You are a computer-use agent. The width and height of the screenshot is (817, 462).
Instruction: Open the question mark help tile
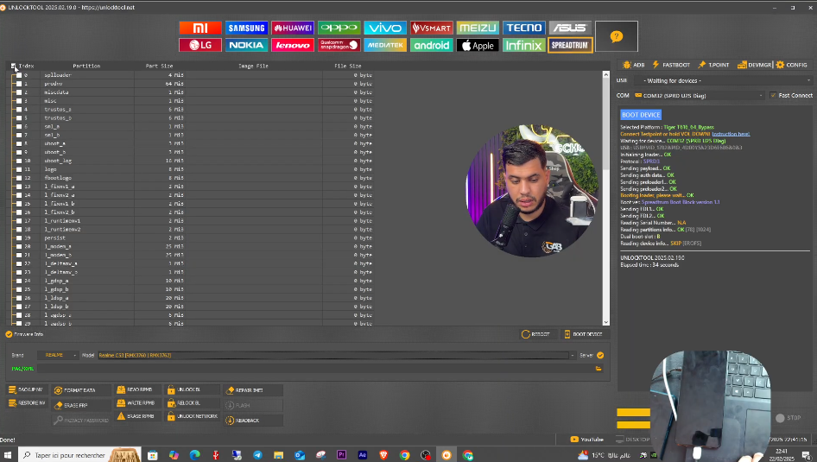[x=617, y=36]
